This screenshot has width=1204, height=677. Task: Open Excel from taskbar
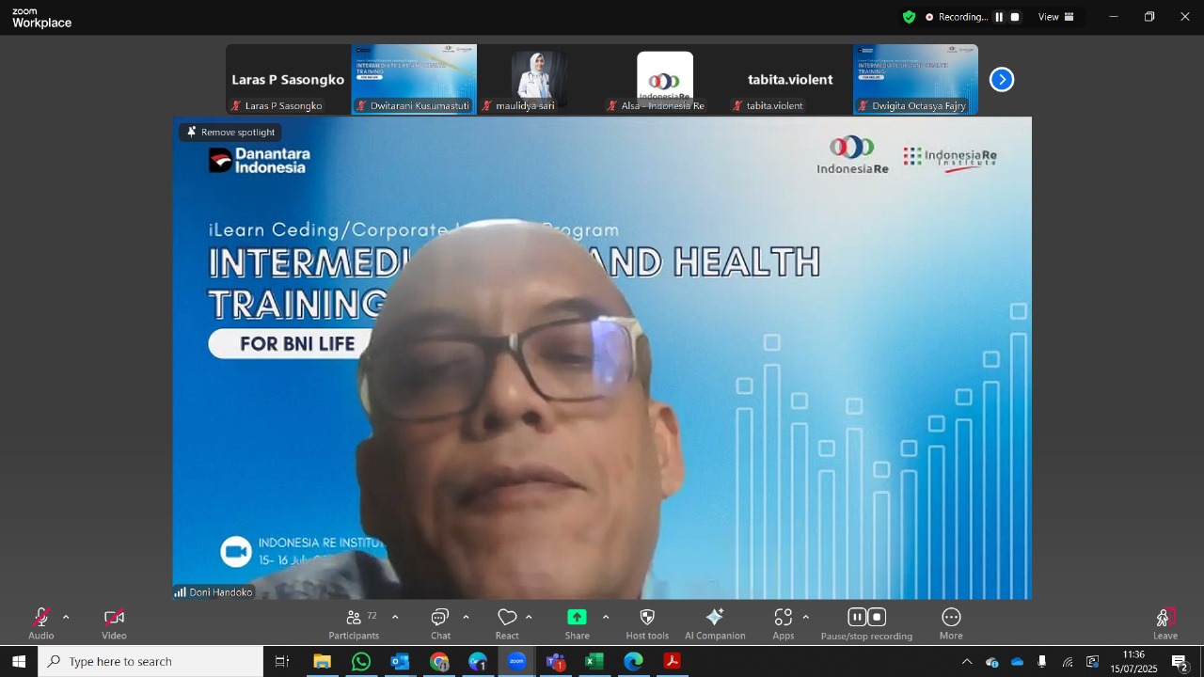pos(594,662)
